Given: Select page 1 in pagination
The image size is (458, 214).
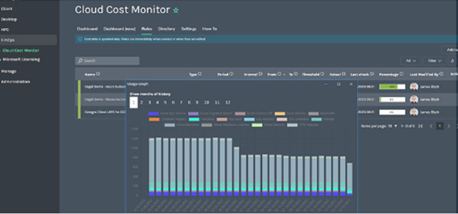Looking at the screenshot, I should tap(440, 126).
